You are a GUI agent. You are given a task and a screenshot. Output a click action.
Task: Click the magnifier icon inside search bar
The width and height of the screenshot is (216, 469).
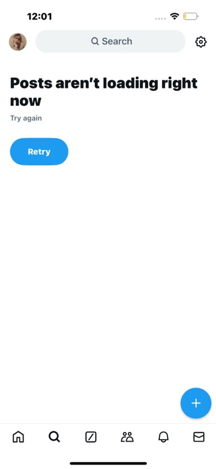coord(95,41)
